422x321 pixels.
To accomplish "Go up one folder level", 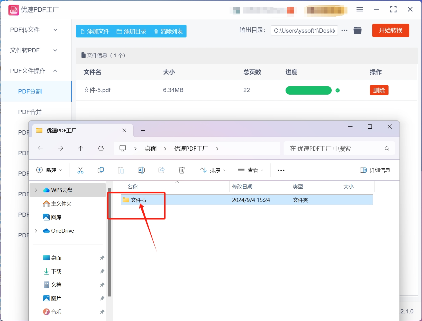I will click(x=81, y=148).
